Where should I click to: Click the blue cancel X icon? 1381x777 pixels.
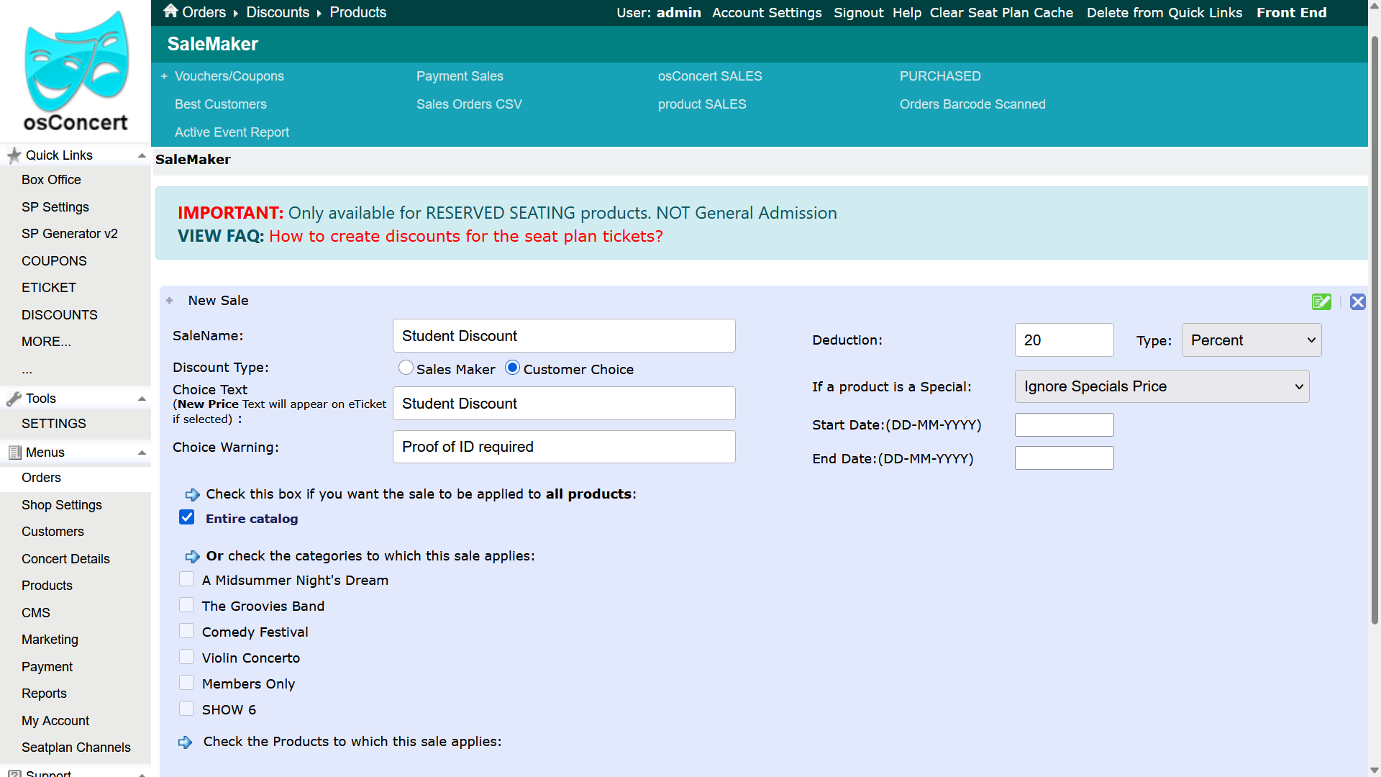pyautogui.click(x=1358, y=302)
